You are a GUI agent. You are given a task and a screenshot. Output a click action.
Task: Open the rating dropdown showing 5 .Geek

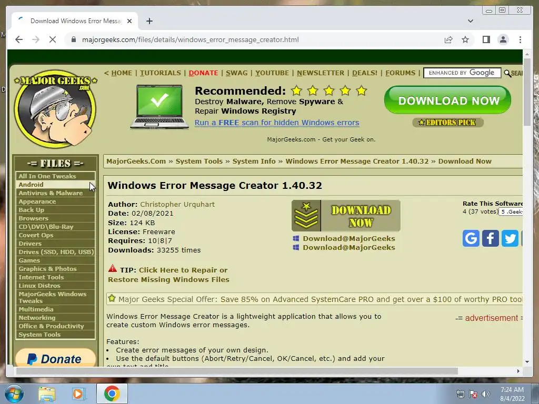[511, 211]
